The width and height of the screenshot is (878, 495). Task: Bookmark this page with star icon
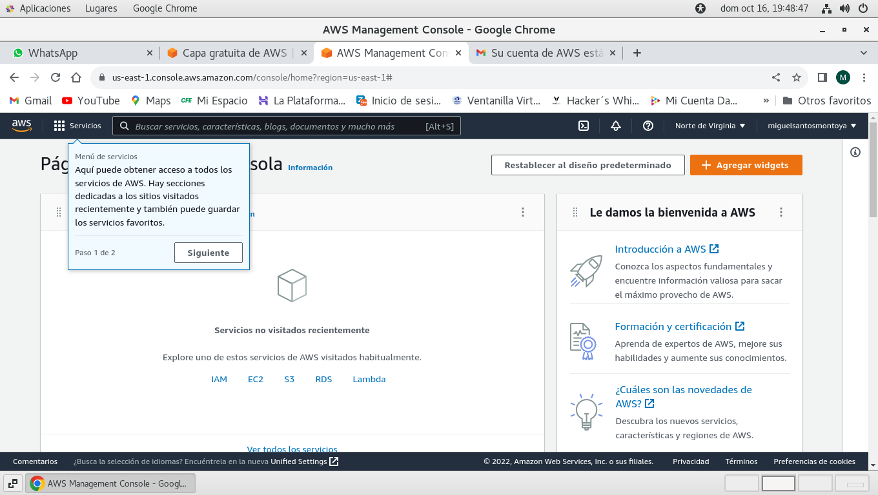coord(797,77)
